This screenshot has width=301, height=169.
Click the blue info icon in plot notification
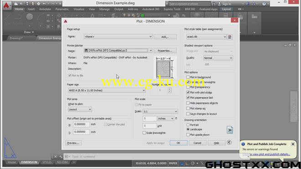(243, 144)
